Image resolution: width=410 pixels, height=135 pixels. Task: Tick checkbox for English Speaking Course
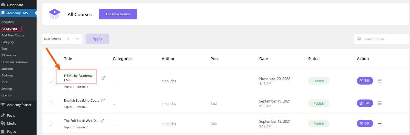tap(51, 103)
